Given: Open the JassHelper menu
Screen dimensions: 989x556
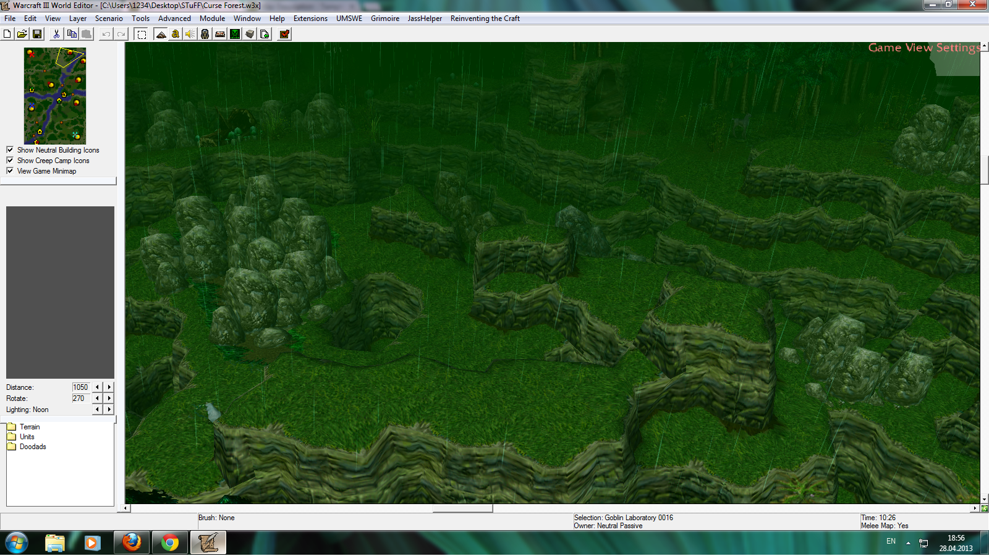Looking at the screenshot, I should pos(425,19).
